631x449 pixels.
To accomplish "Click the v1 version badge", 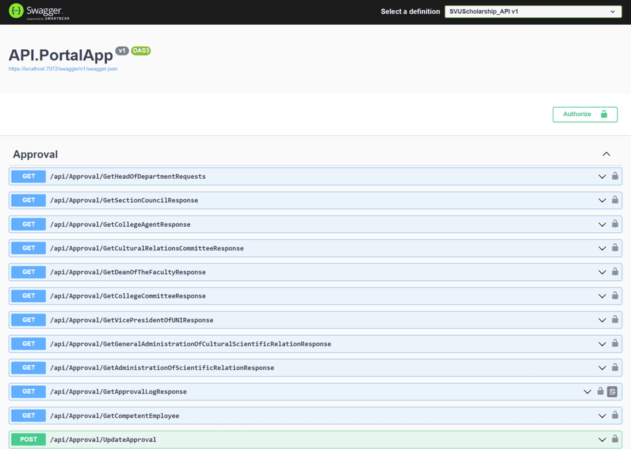I will point(122,51).
